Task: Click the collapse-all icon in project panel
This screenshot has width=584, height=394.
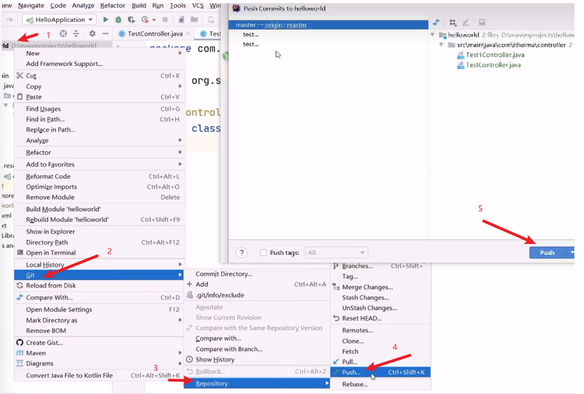Action: coord(76,33)
